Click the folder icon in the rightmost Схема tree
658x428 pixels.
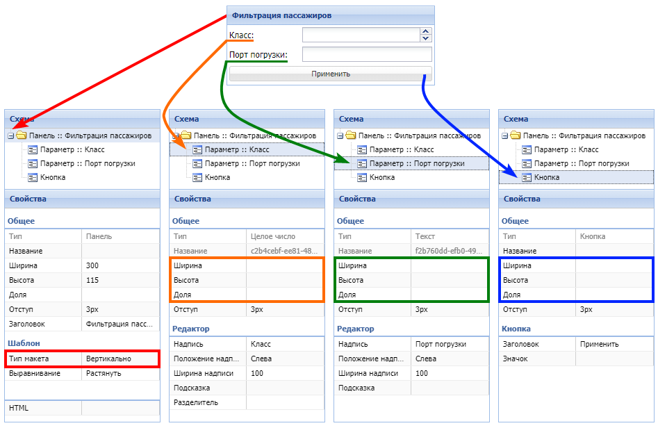[x=515, y=135]
